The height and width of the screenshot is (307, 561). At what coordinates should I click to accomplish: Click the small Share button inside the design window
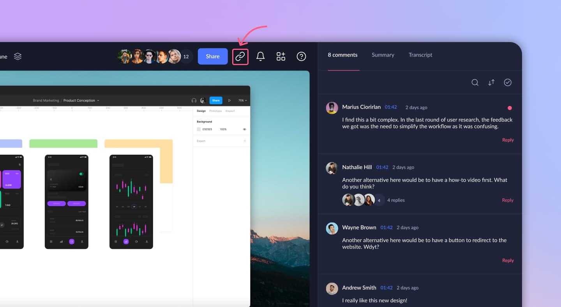coord(216,101)
